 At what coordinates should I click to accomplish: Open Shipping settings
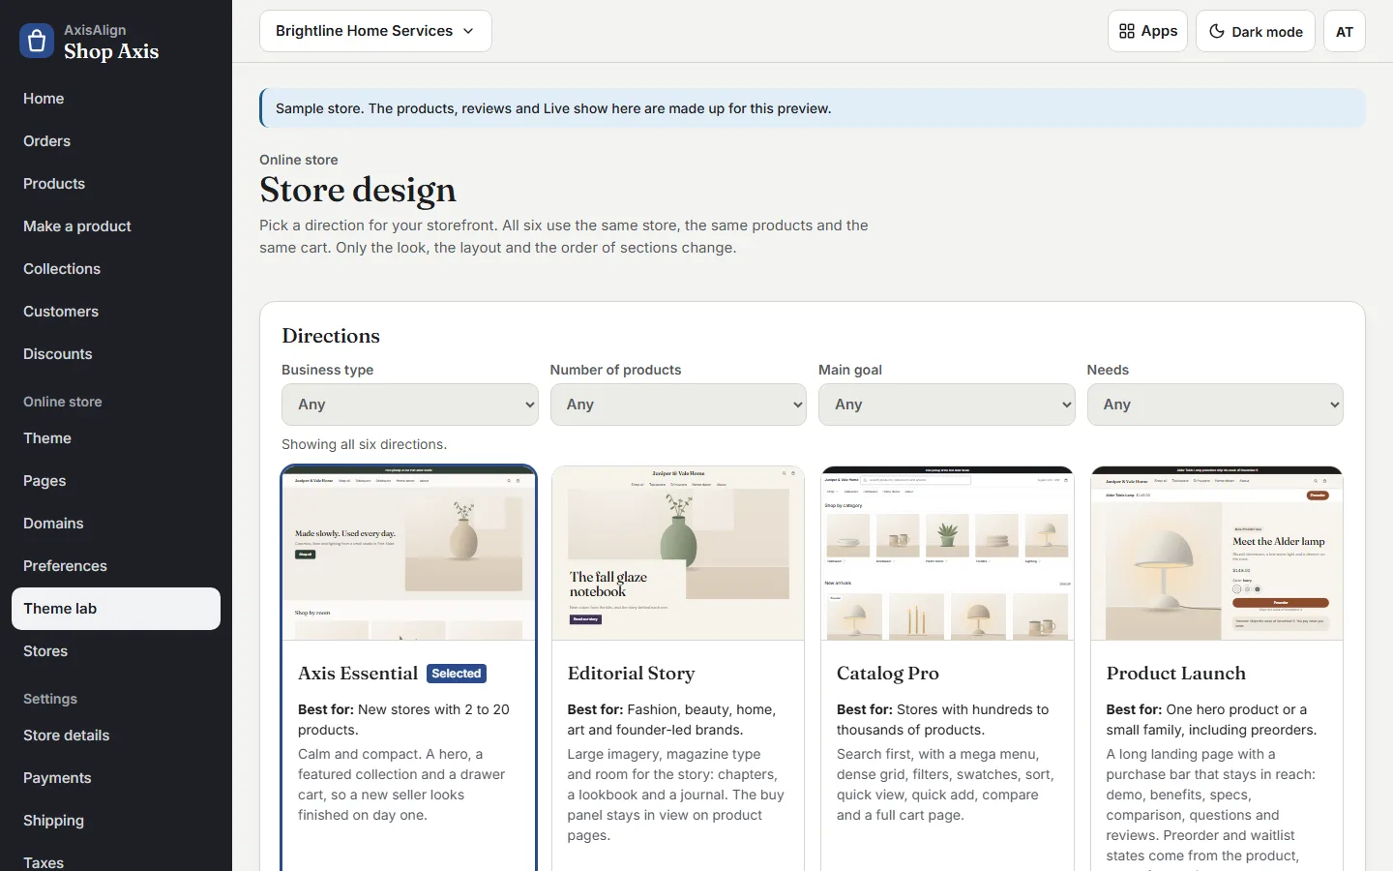tap(116, 821)
